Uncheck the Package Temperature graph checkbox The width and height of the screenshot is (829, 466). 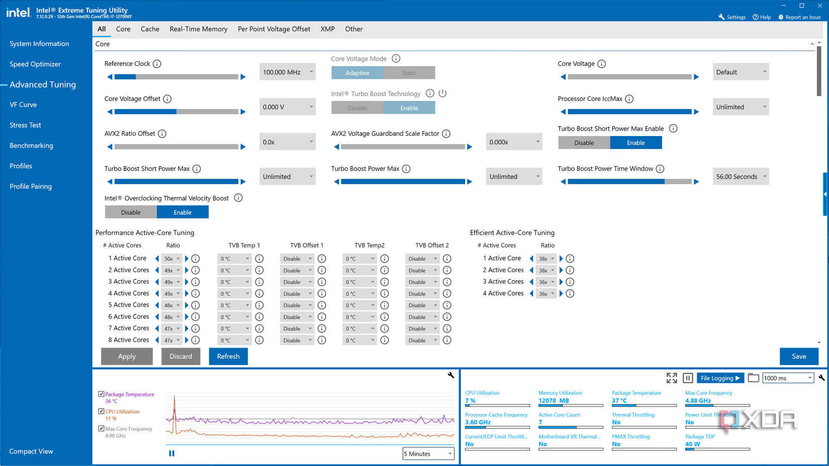click(x=100, y=394)
